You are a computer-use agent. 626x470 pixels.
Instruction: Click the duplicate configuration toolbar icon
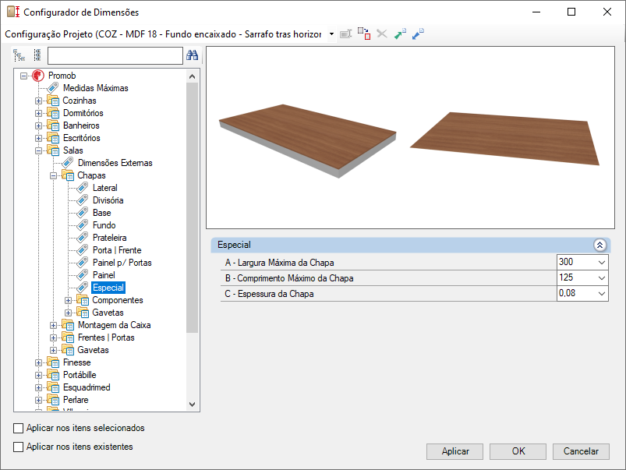click(364, 34)
